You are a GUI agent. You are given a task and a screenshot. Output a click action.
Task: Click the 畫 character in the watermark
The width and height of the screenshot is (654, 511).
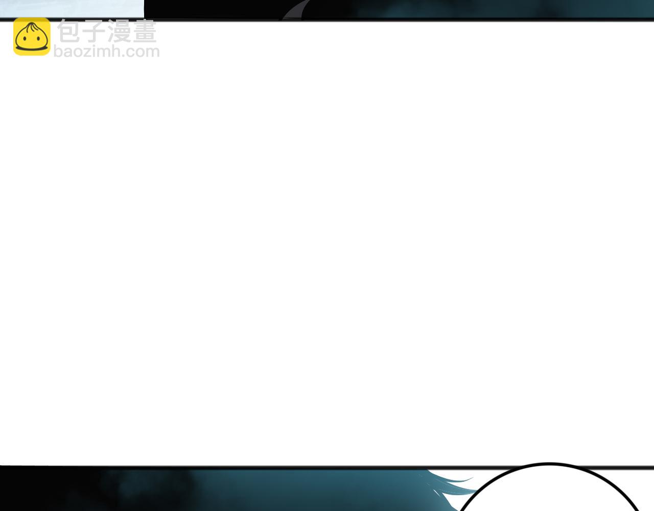144,32
